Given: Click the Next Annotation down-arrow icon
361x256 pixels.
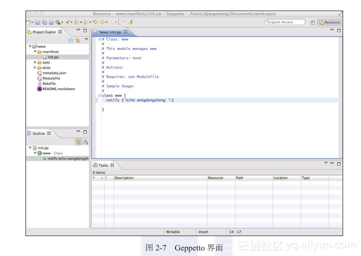Looking at the screenshot, I should point(76,22).
